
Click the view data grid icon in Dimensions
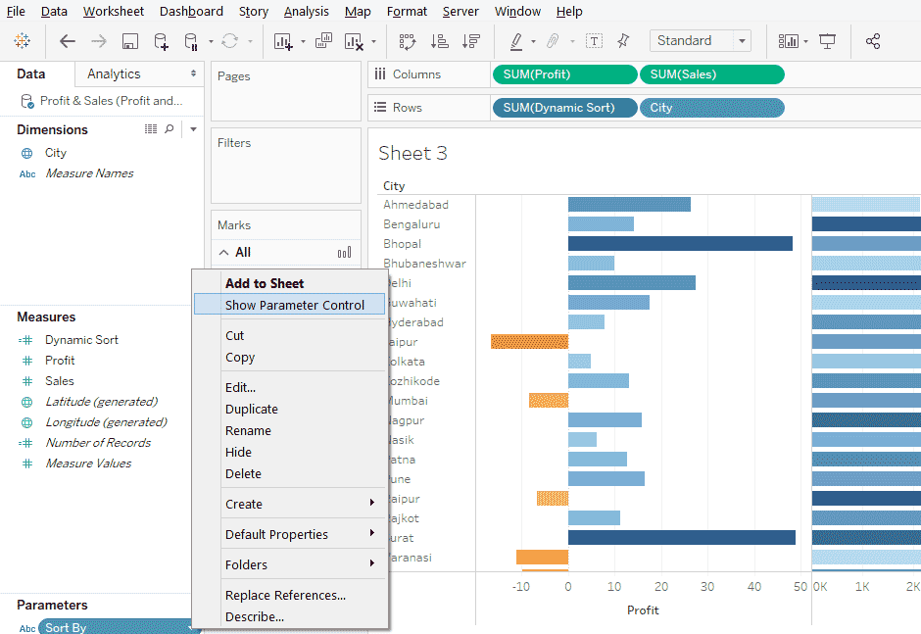point(151,128)
